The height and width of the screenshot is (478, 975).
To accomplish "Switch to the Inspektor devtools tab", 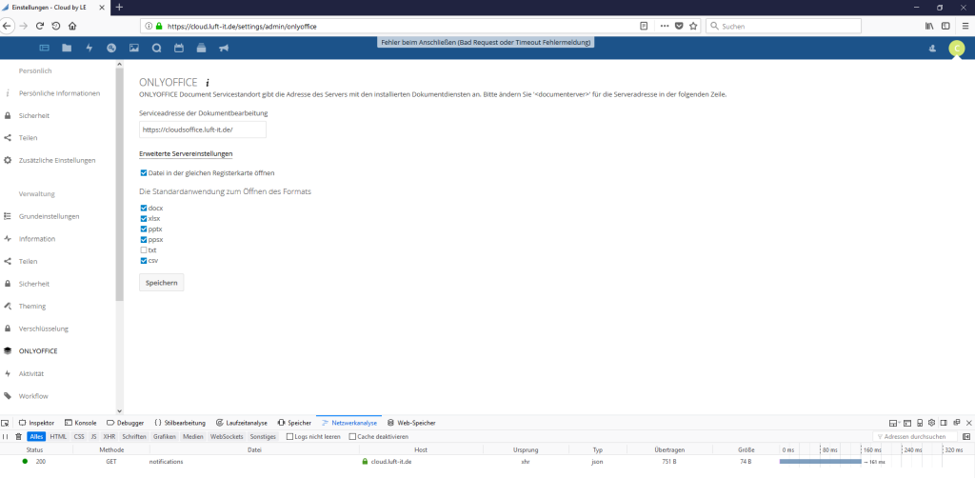I will (x=37, y=423).
